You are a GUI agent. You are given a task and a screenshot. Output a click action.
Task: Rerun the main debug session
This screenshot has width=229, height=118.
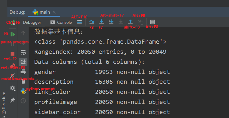(x=13, y=23)
